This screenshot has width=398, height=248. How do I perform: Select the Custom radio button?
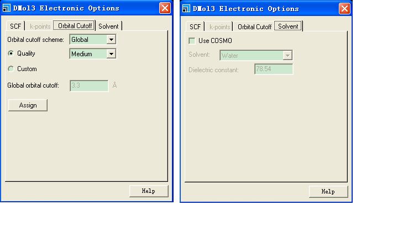tap(11, 69)
